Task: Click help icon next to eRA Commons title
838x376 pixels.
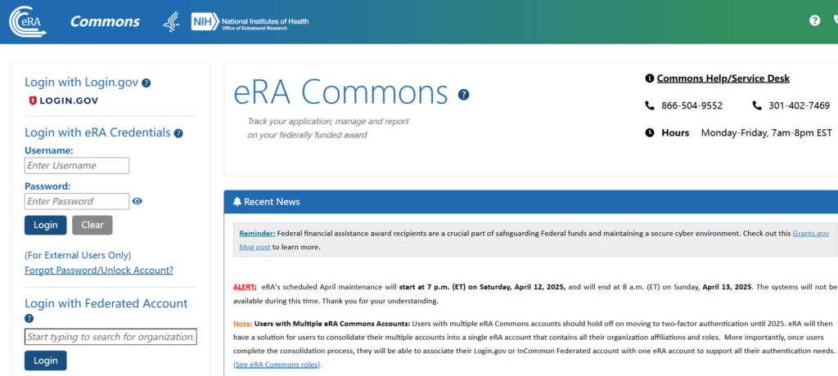Action: point(463,95)
